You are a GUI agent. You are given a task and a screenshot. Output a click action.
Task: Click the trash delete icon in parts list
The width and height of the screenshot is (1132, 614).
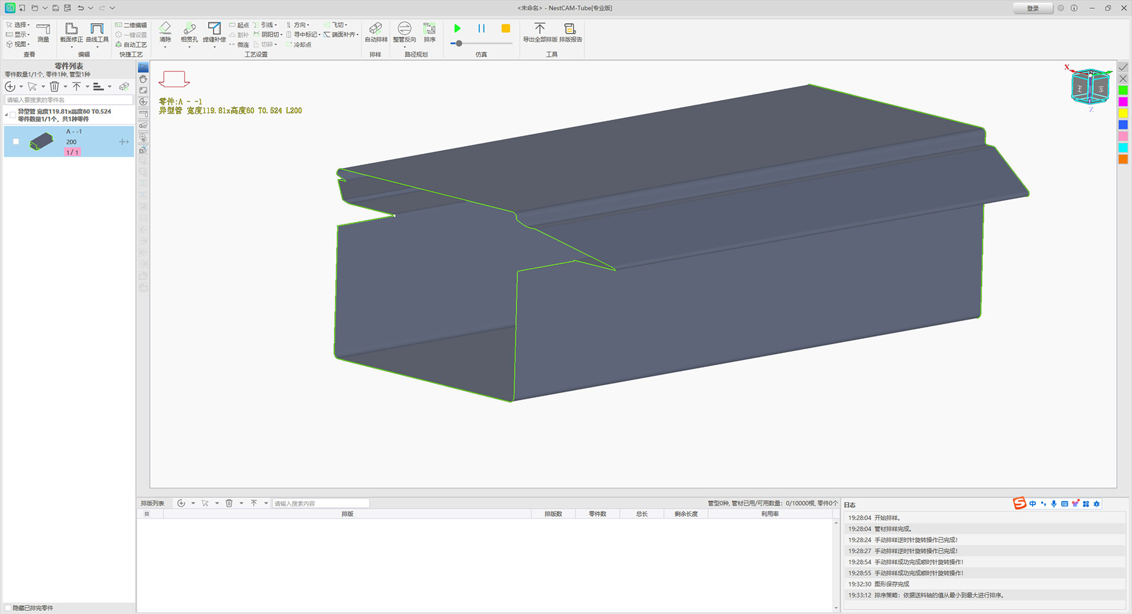point(54,87)
